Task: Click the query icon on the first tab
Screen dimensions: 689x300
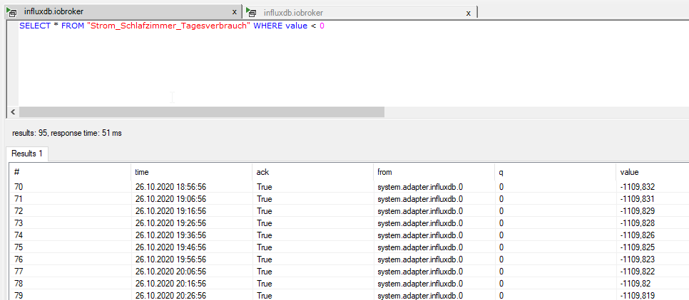Action: [x=11, y=12]
